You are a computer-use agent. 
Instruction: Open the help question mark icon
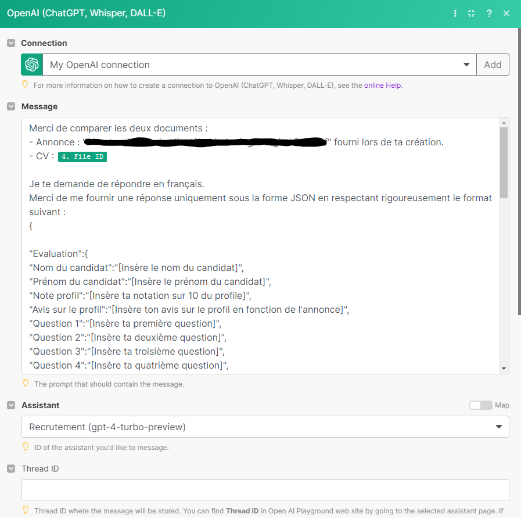coord(489,13)
